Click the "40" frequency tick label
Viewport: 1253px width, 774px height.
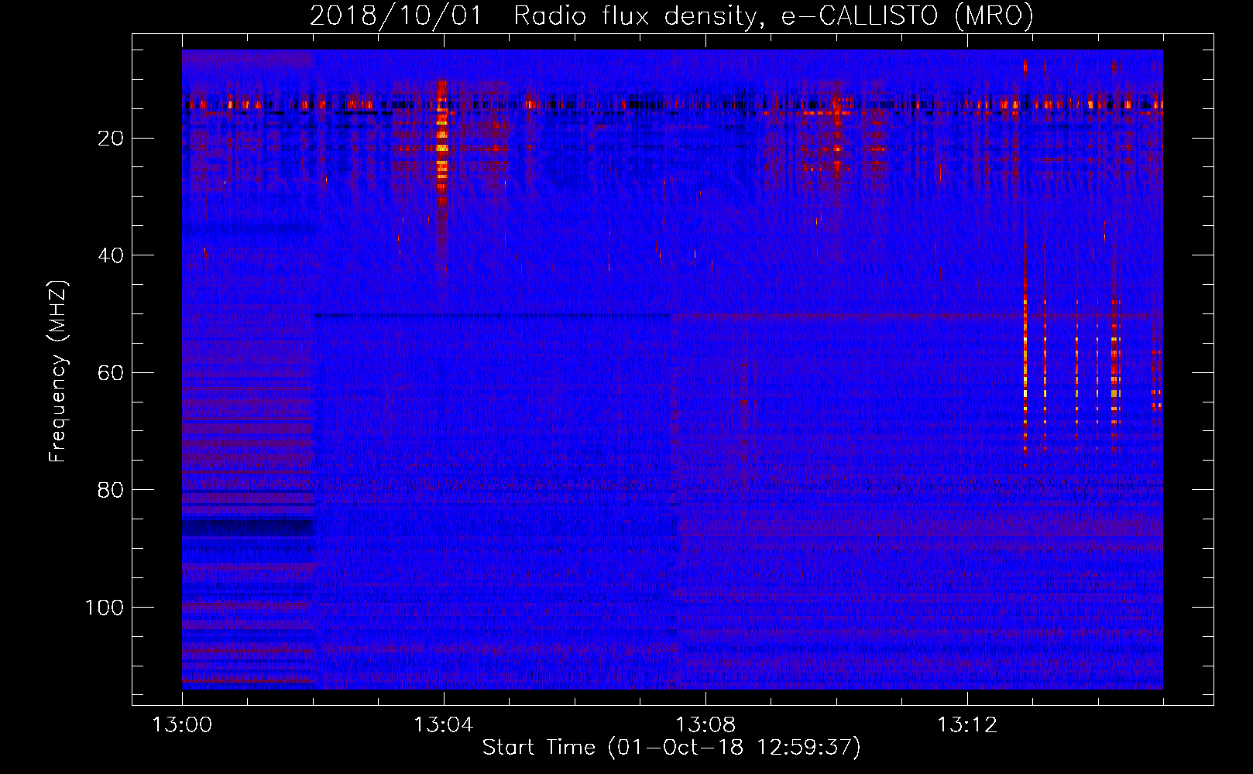(111, 255)
